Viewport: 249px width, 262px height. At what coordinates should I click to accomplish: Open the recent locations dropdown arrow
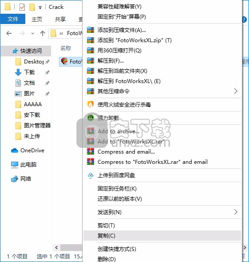point(32,33)
